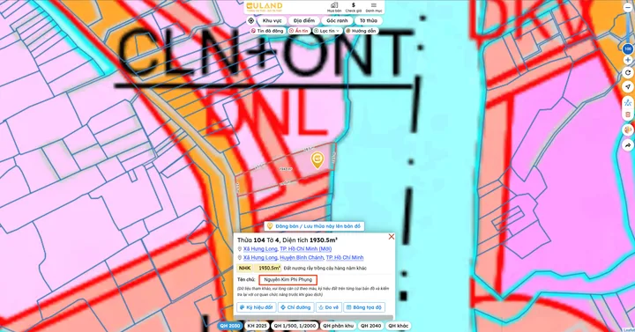
Task: Open the Mua bán section
Action: pyautogui.click(x=334, y=7)
